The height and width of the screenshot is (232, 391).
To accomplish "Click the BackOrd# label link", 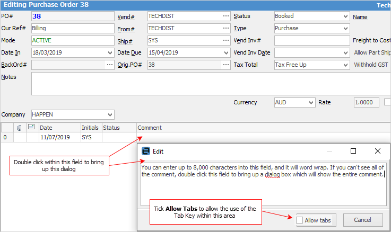I will click(x=14, y=65).
